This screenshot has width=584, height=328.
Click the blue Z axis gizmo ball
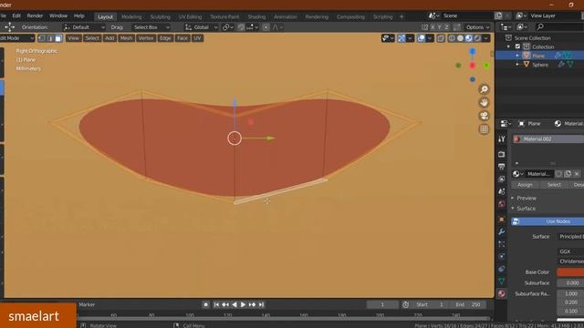point(473,52)
